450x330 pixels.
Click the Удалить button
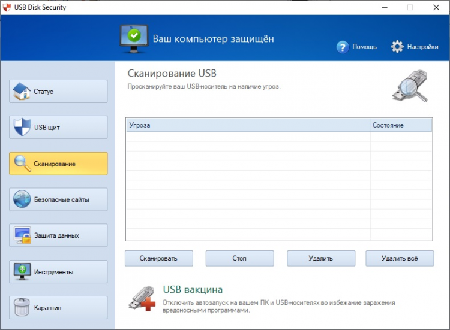[321, 258]
